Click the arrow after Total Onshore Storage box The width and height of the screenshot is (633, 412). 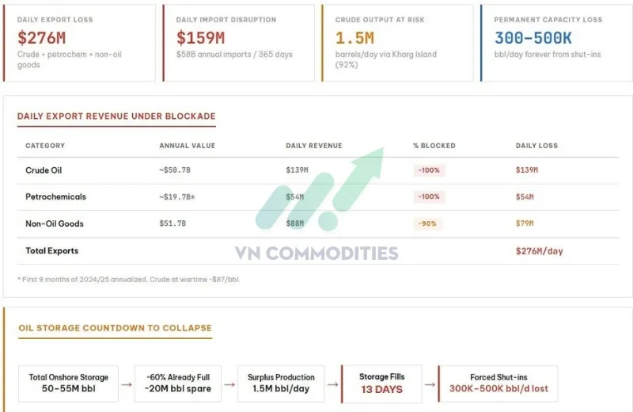[125, 383]
